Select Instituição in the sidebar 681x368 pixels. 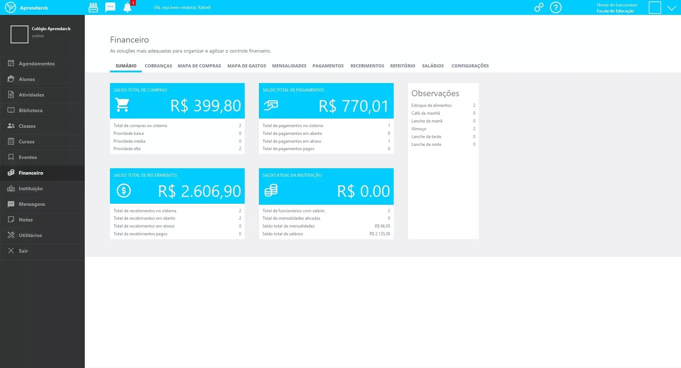pyautogui.click(x=43, y=188)
